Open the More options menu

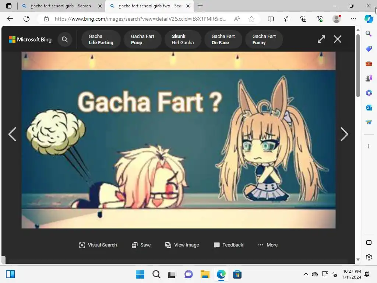[x=267, y=245]
